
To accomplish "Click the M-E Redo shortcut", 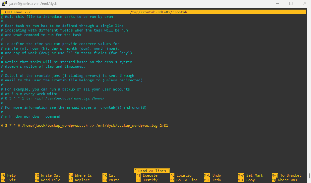I will [x=213, y=180].
